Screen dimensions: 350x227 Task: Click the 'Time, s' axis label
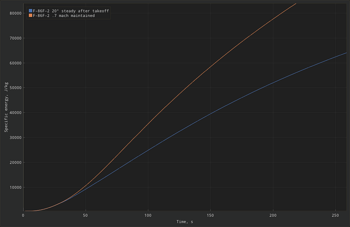pos(185,222)
